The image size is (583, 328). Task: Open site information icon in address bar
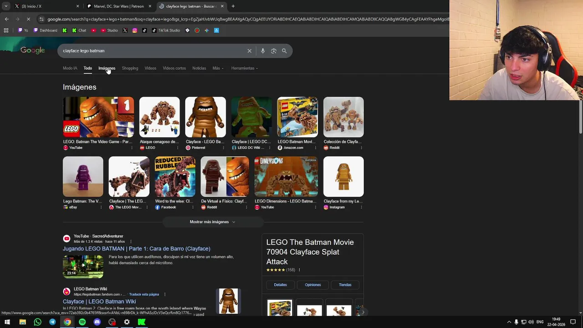coord(41,19)
